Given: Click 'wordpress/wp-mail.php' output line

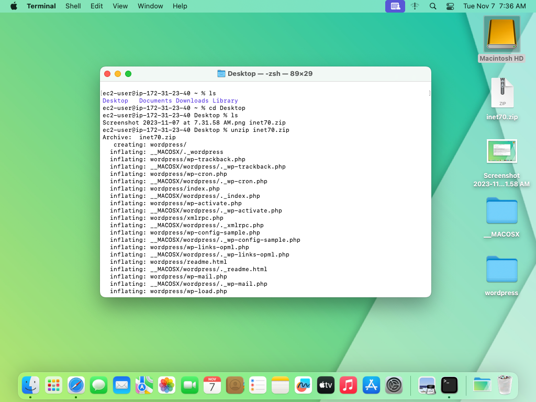Looking at the screenshot, I should pos(169,276).
